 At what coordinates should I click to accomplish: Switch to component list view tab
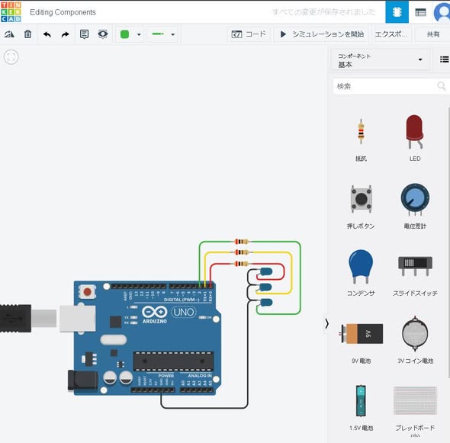tap(420, 12)
